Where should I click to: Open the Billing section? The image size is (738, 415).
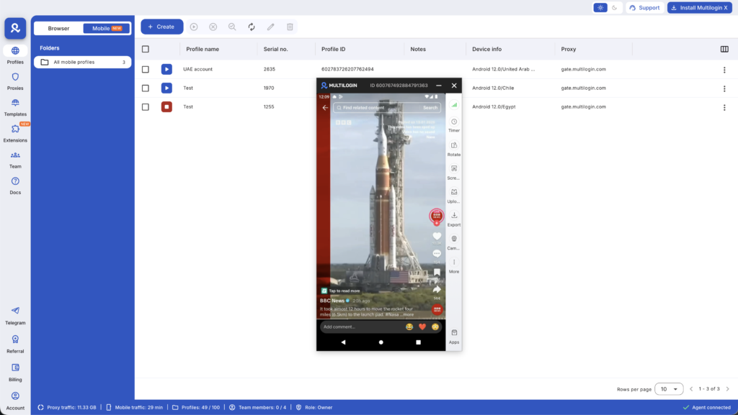click(x=15, y=371)
